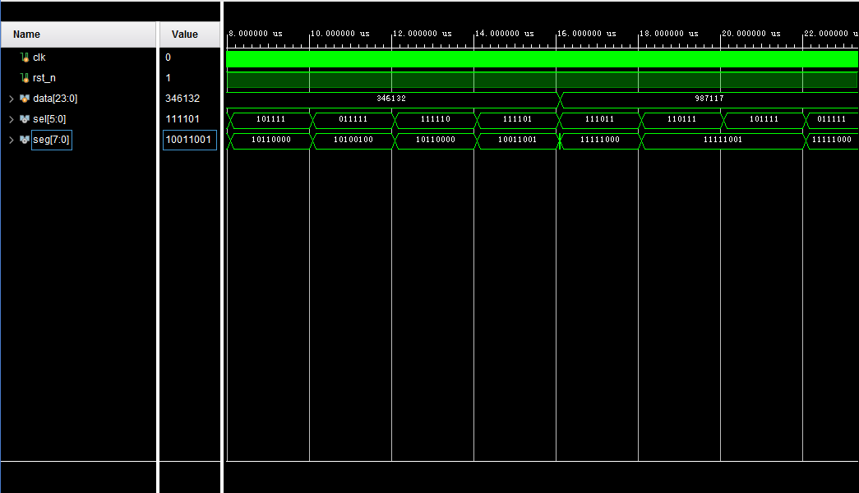The width and height of the screenshot is (859, 493).
Task: Click the orange bus icon beside data[23:0]
Action: click(25, 98)
